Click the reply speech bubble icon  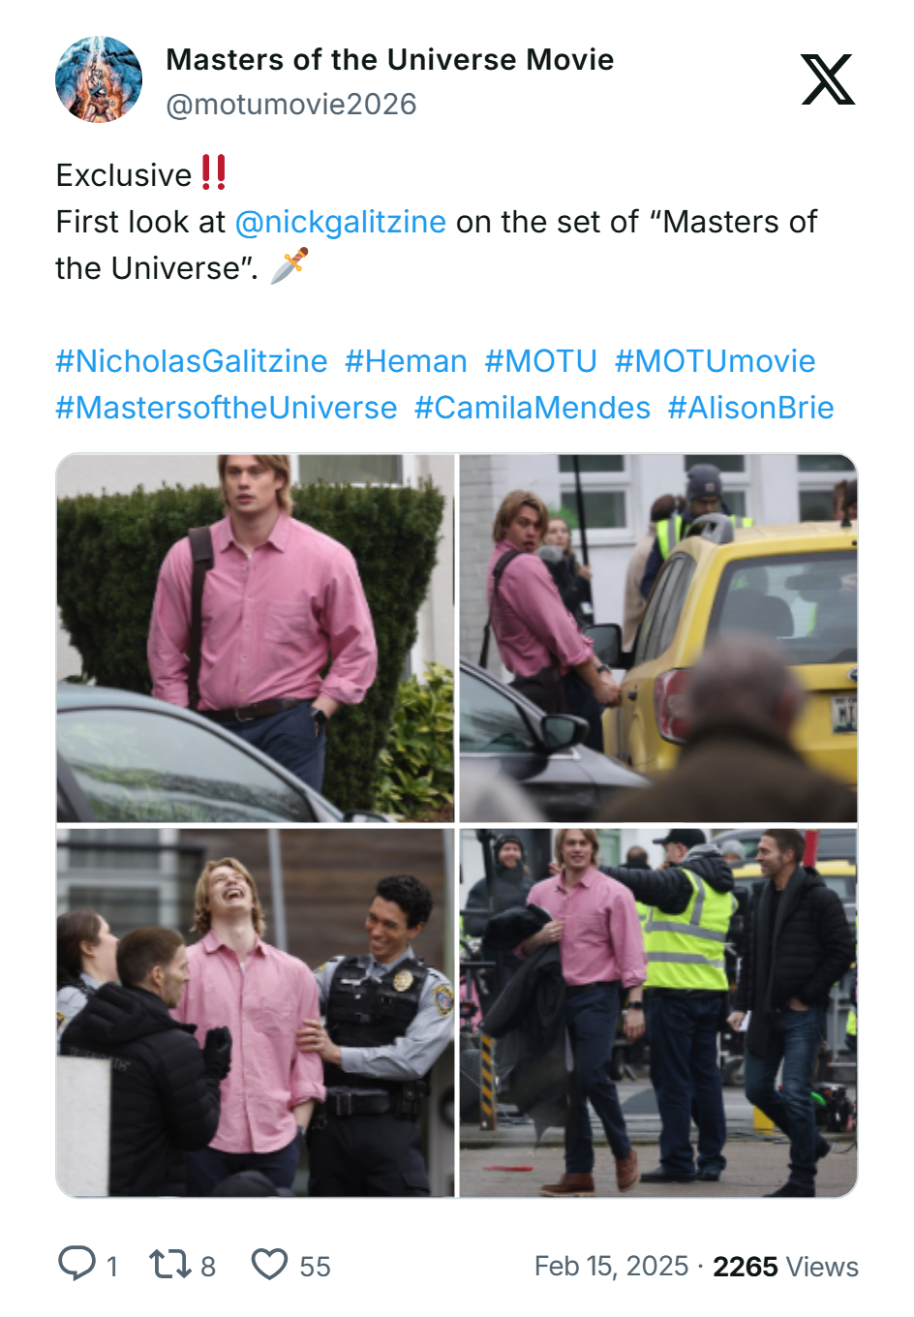coord(77,1264)
